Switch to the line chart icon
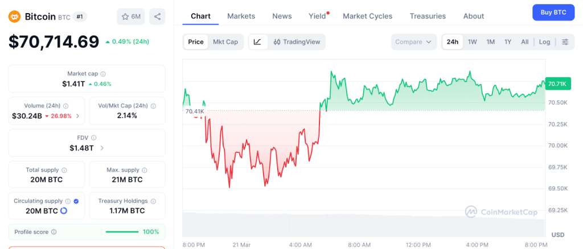Screen dimensions: 583x249 pyautogui.click(x=257, y=42)
